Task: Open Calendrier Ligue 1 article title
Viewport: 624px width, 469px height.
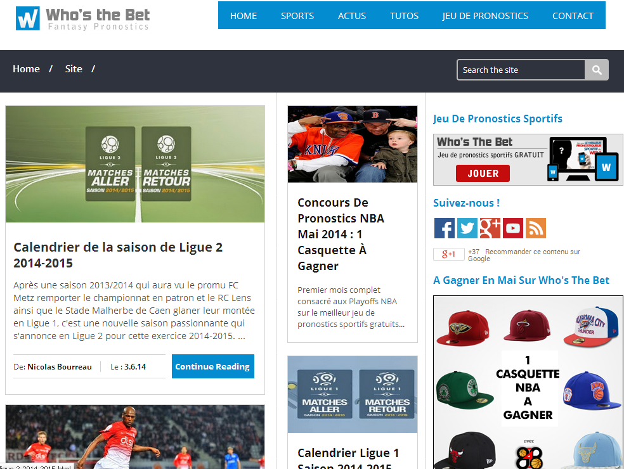Action: (x=348, y=458)
